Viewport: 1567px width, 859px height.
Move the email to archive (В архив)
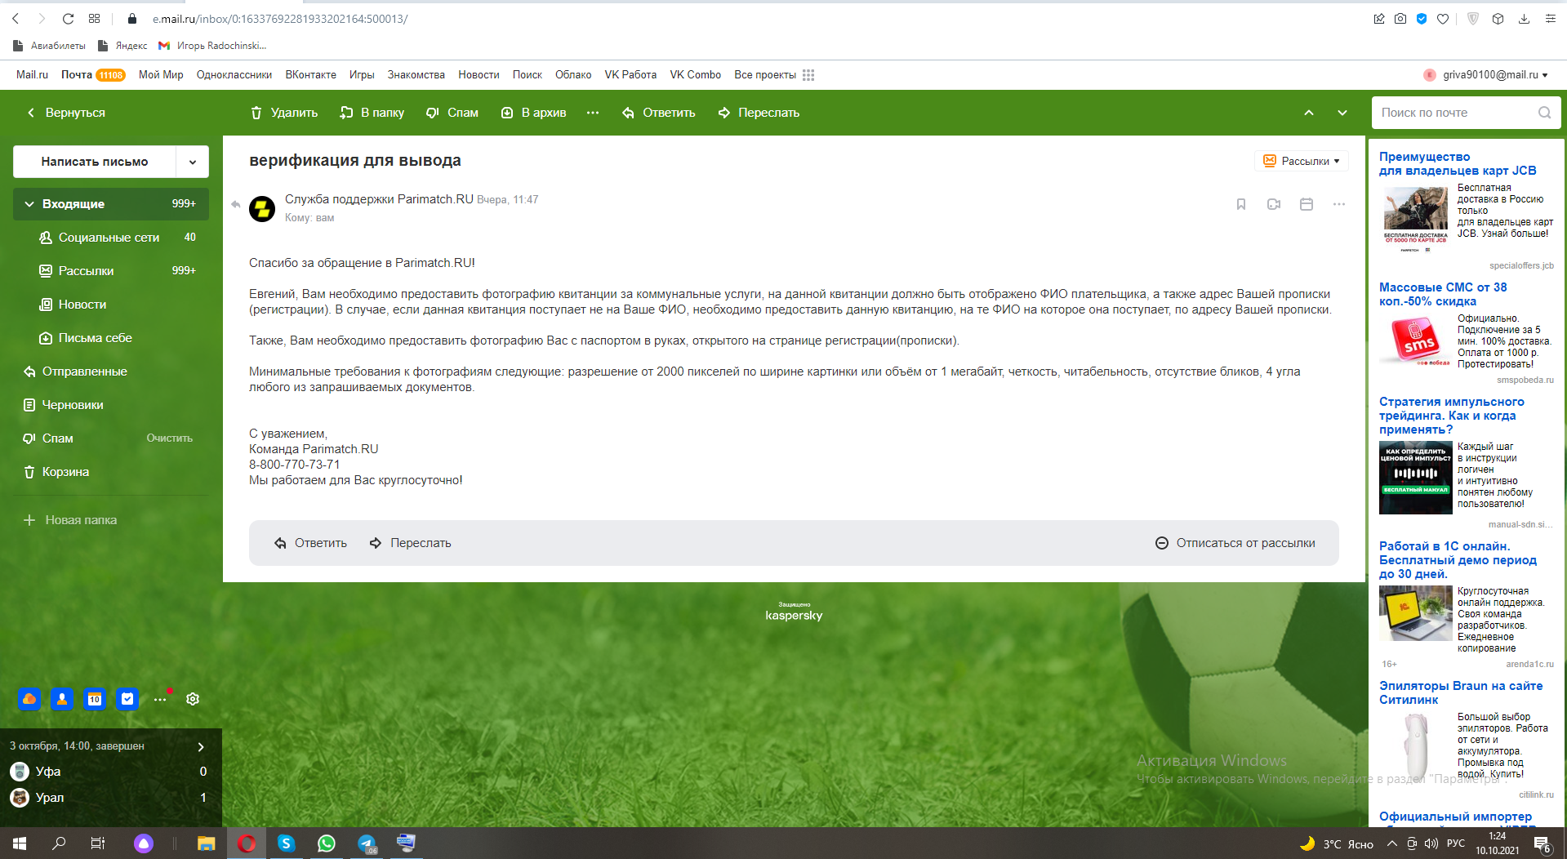(x=533, y=113)
